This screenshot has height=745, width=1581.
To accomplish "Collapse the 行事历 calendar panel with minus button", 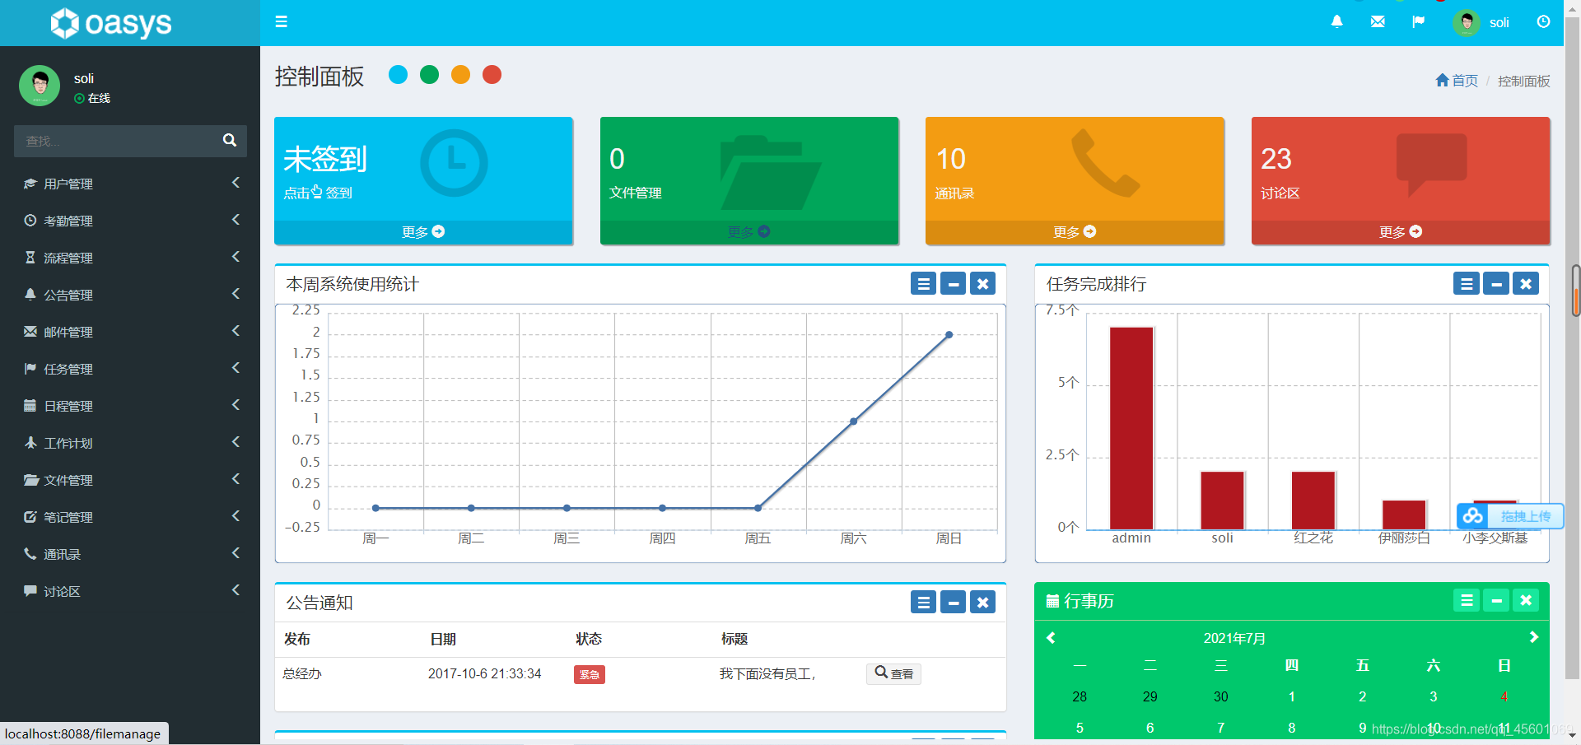I will pyautogui.click(x=1496, y=600).
